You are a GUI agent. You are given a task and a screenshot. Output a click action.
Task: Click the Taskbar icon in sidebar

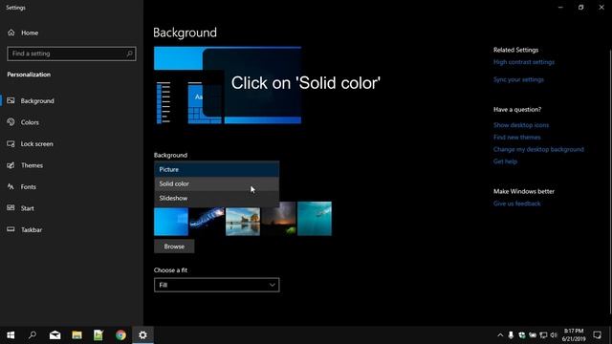(x=11, y=229)
